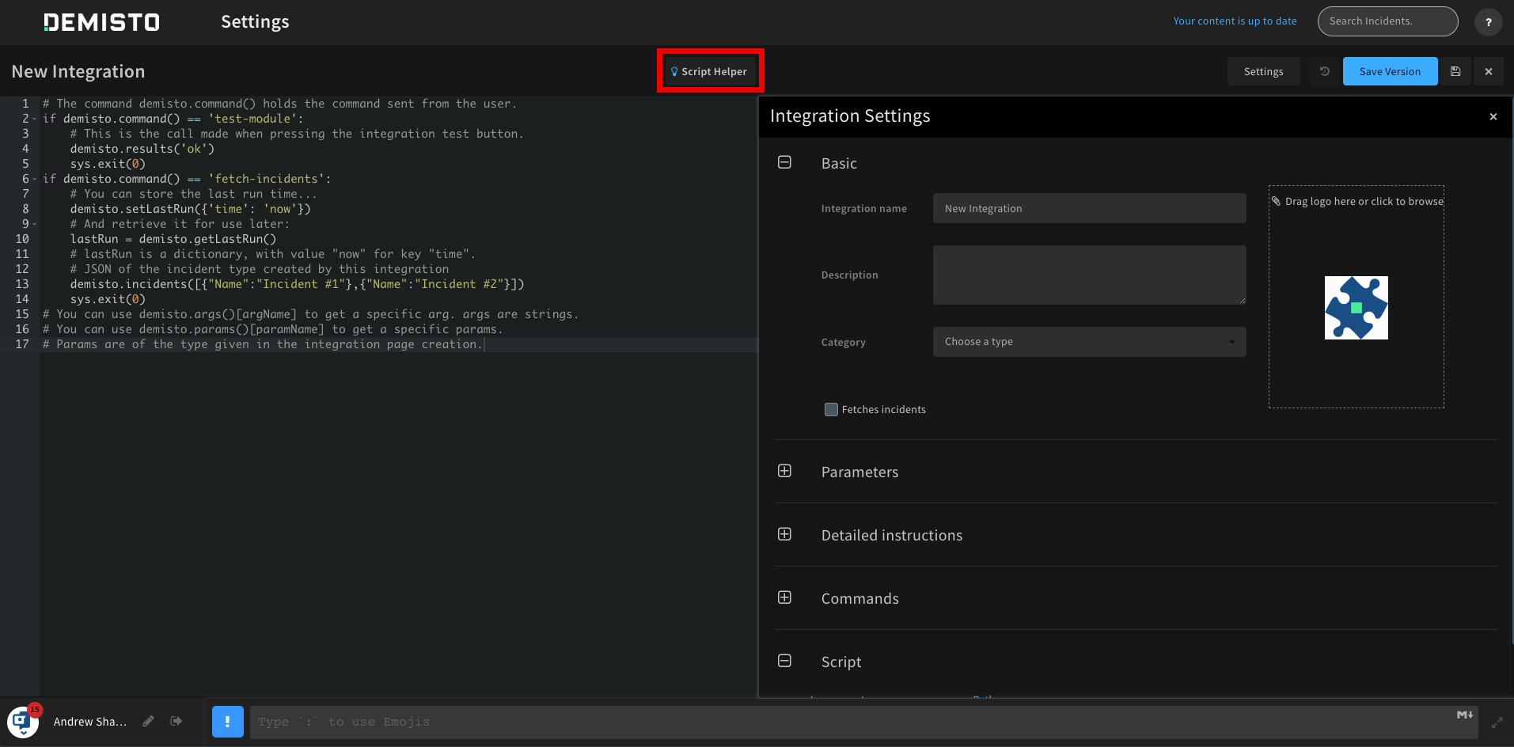Close the New Integration editor
Viewport: 1514px width, 747px height.
tap(1489, 71)
